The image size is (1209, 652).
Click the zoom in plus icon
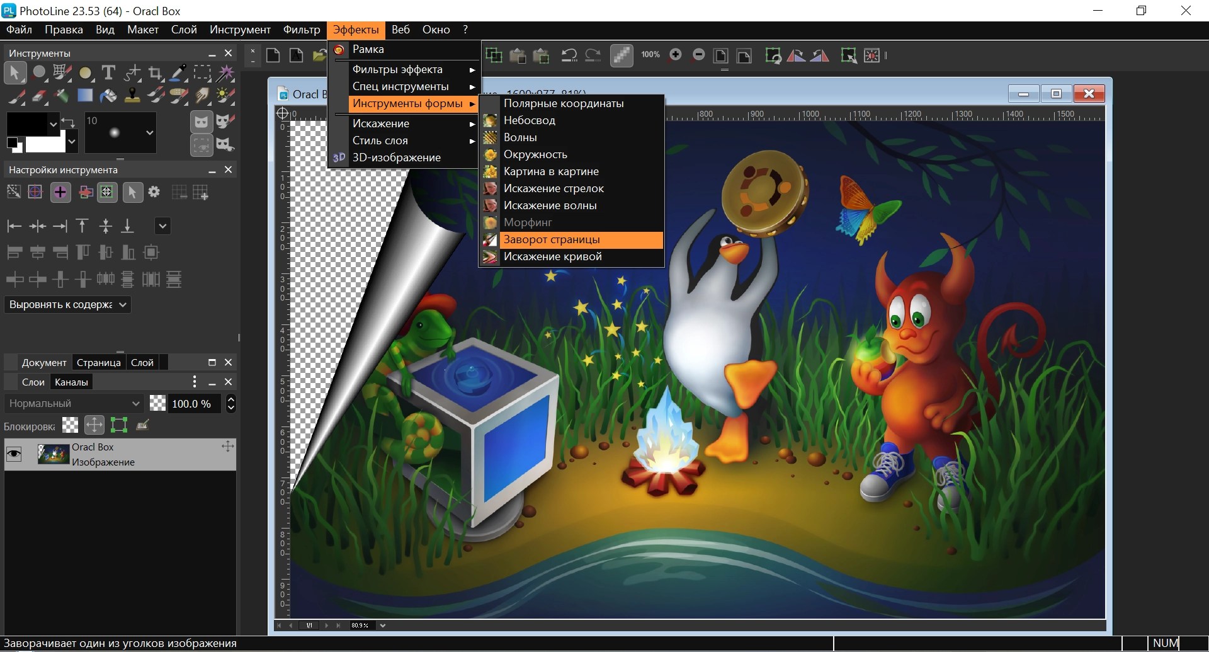676,55
